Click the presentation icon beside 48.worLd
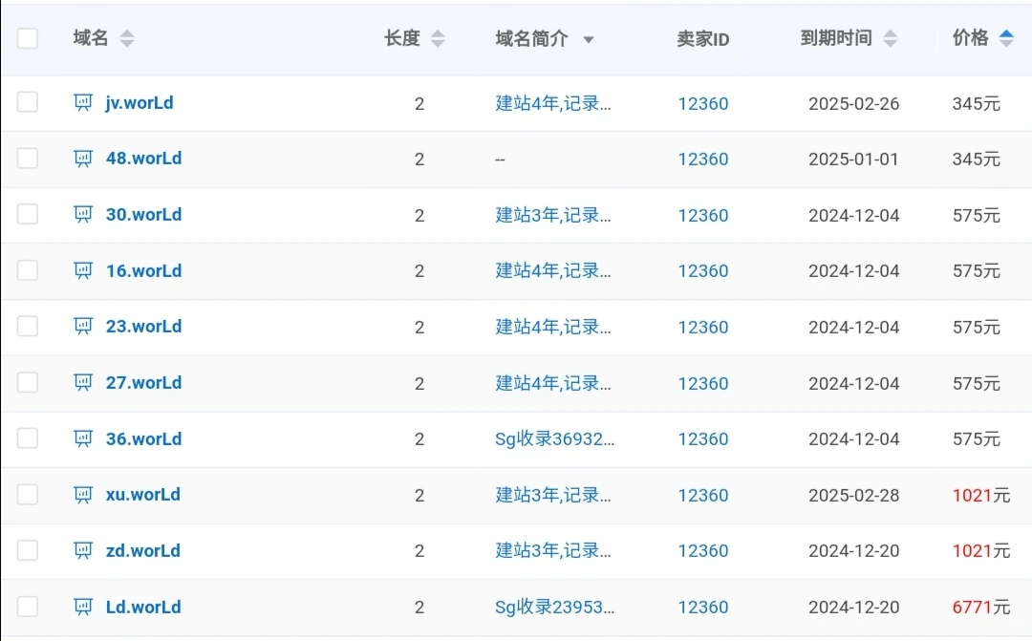This screenshot has height=641, width=1032. coord(83,159)
